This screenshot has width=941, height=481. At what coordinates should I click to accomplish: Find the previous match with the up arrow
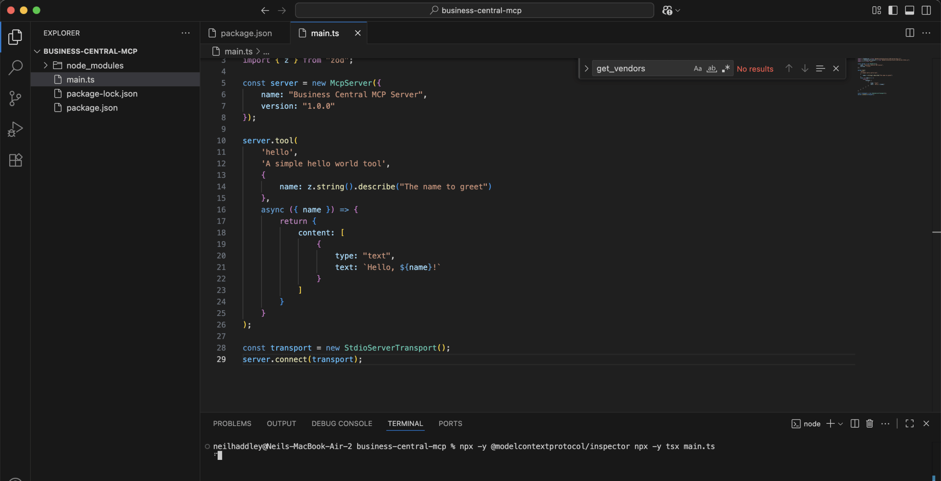point(788,69)
